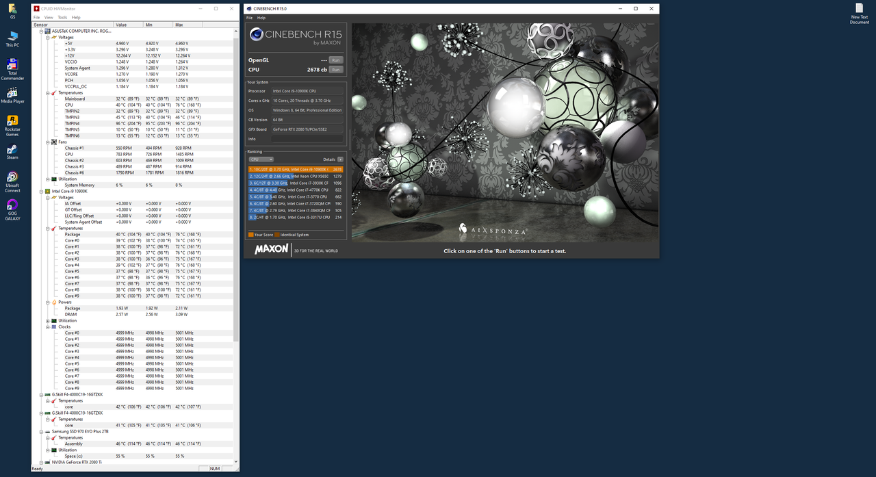Select the ASUSTeK motherboard node icon

48,31
